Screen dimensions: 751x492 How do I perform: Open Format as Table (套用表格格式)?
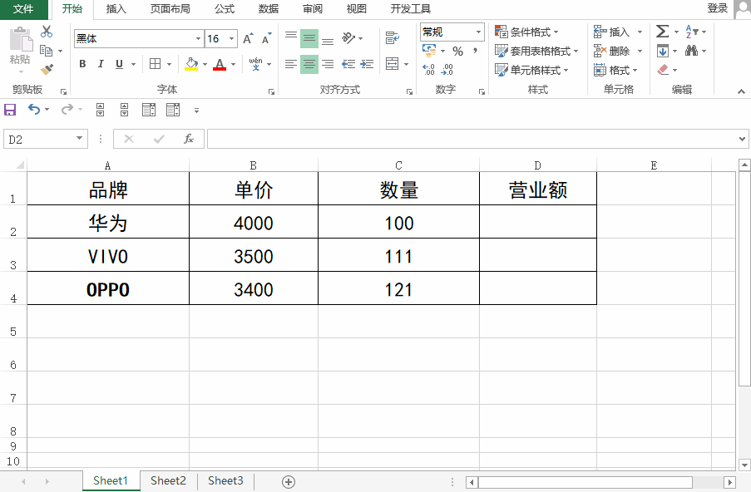pyautogui.click(x=537, y=52)
